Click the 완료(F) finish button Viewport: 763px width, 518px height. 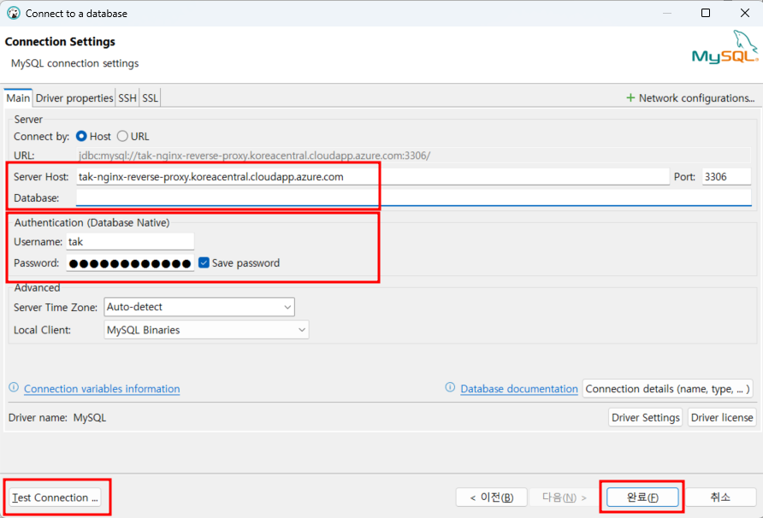coord(642,497)
